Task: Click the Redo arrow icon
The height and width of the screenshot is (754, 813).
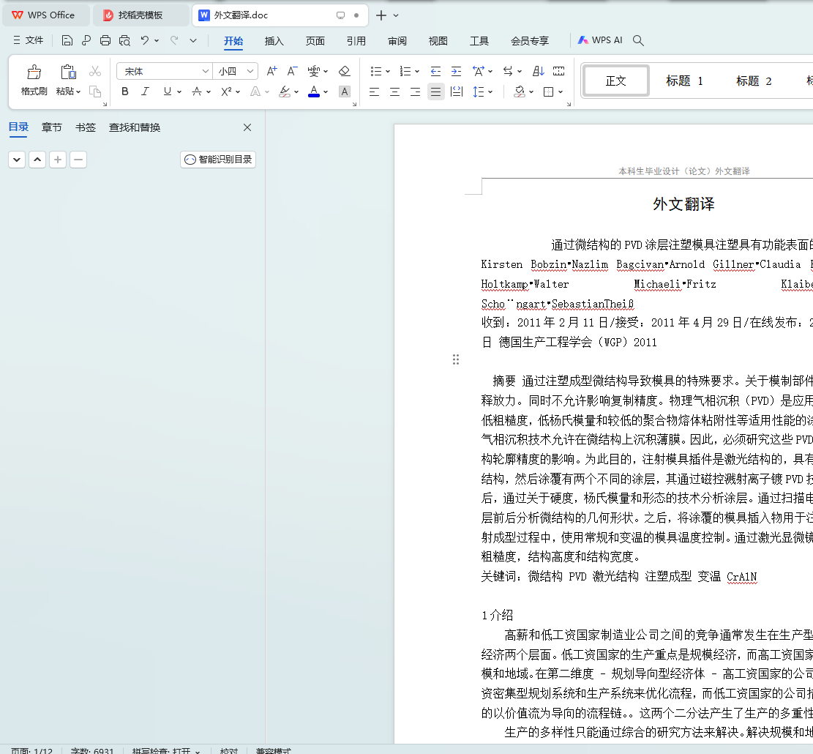Action: click(x=174, y=40)
